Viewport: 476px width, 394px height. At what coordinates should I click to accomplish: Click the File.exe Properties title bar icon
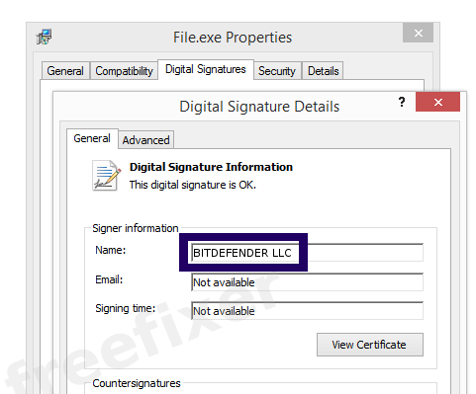coord(44,37)
